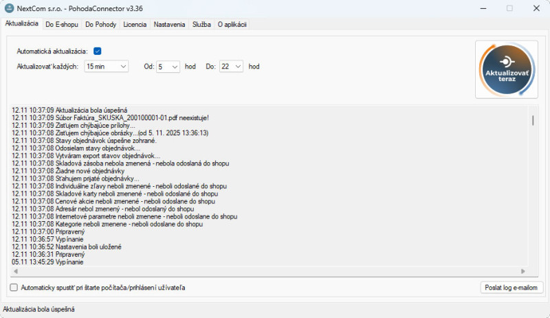The height and width of the screenshot is (318, 550).
Task: Enable automatic start at computer startup
Action: point(14,287)
